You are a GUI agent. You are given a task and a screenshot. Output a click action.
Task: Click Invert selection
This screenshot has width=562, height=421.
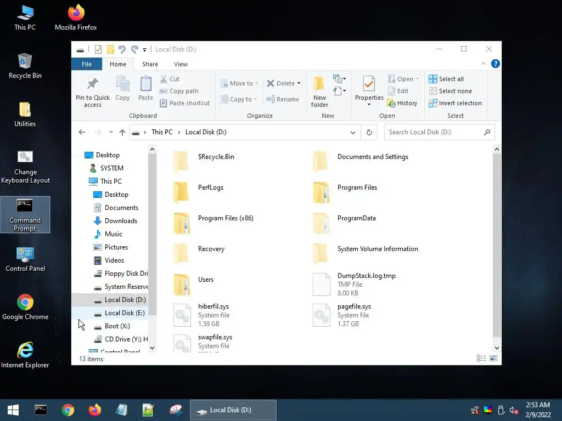(456, 103)
